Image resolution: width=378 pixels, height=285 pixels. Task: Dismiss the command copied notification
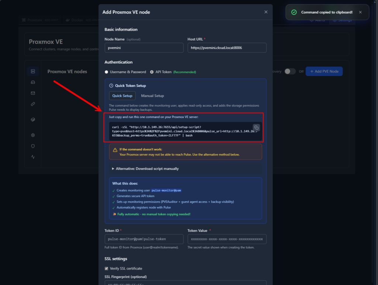click(360, 12)
